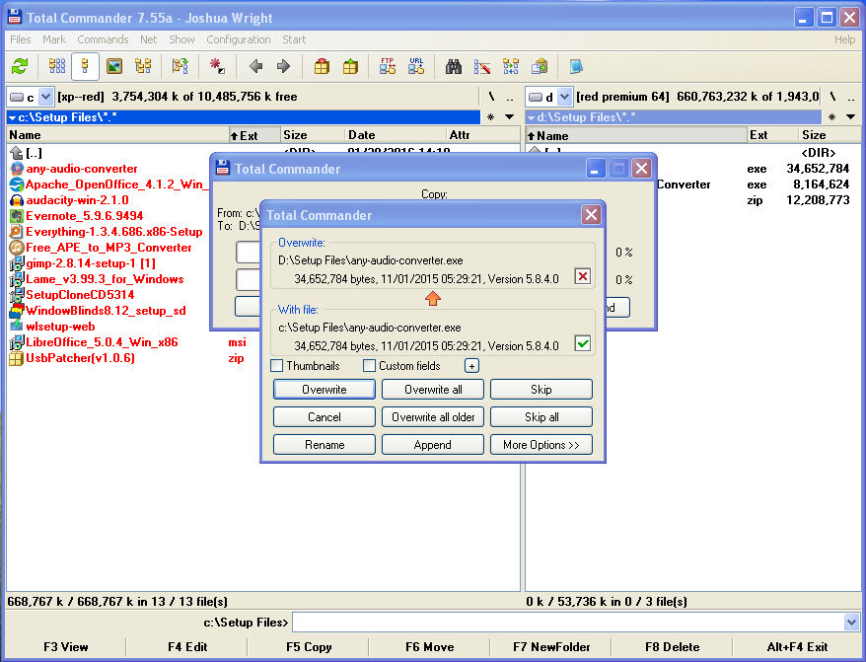Viewport: 866px width, 662px height.
Task: Click the Pack files toolbar icon
Action: pyautogui.click(x=321, y=67)
